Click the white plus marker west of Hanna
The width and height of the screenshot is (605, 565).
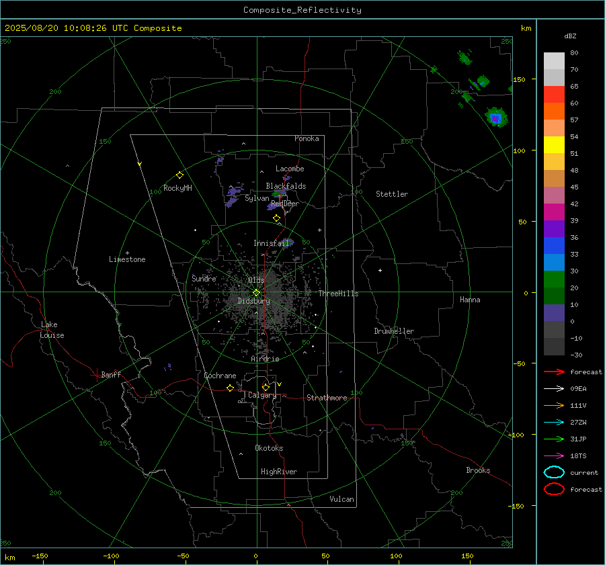click(x=380, y=270)
